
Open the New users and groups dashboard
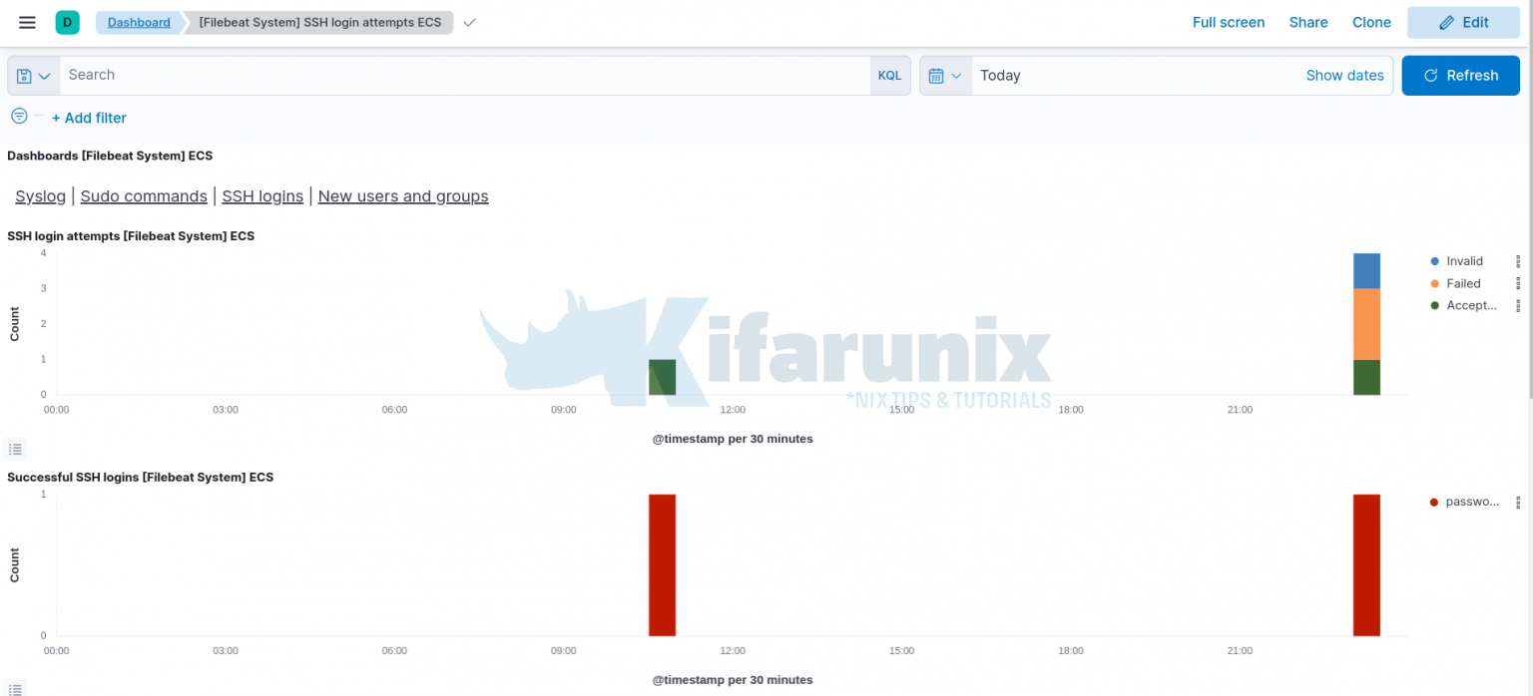coord(403,195)
